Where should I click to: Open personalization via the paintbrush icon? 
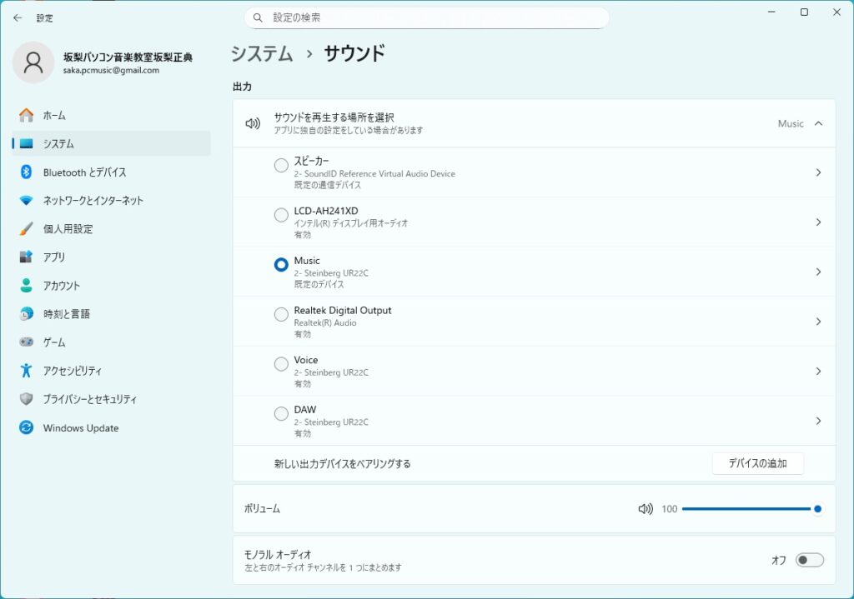click(27, 229)
